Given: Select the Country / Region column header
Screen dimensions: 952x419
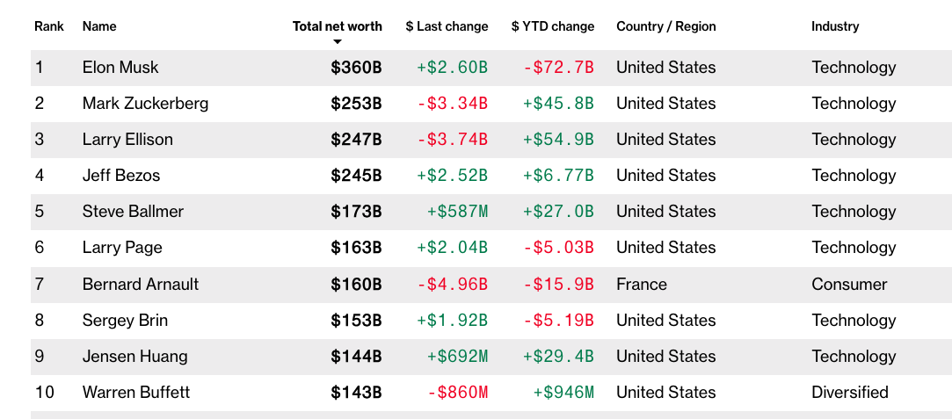Looking at the screenshot, I should (x=665, y=26).
